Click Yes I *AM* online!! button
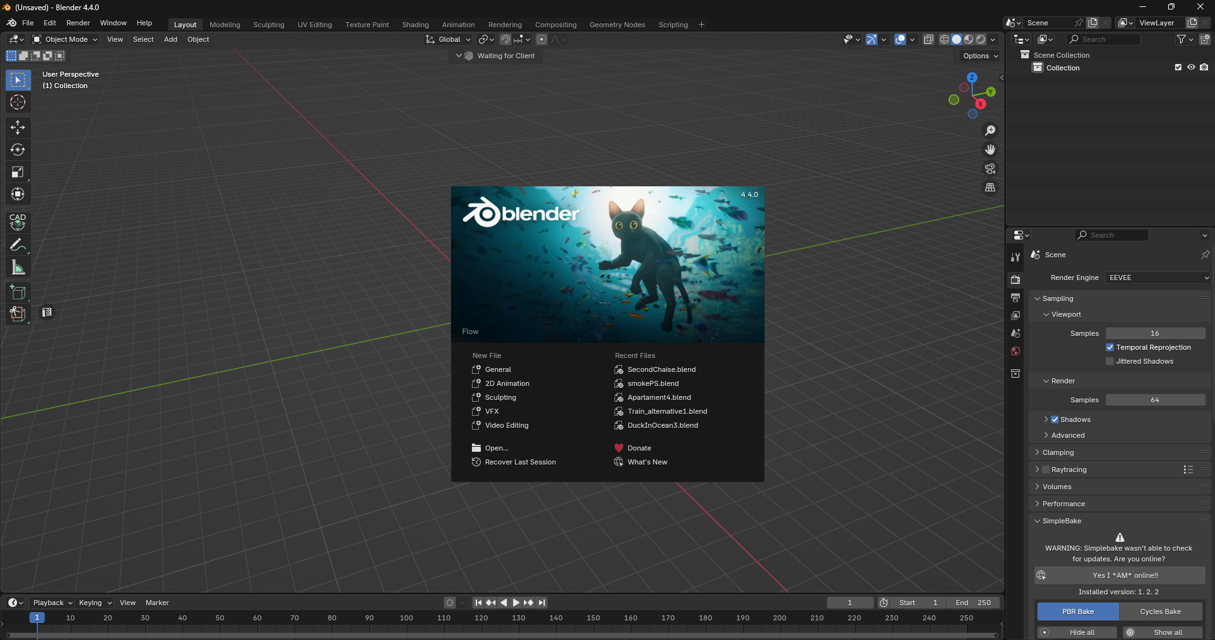 point(1119,575)
